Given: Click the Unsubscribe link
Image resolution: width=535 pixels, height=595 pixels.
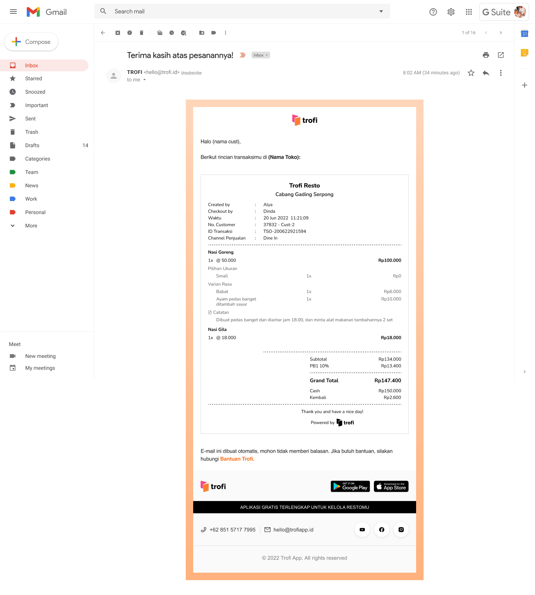Looking at the screenshot, I should [191, 73].
